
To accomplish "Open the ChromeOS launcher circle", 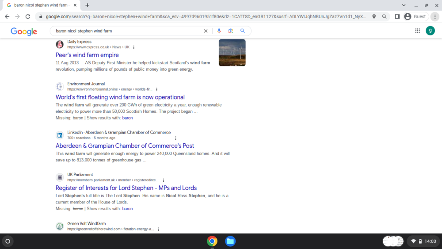I will pos(8,241).
